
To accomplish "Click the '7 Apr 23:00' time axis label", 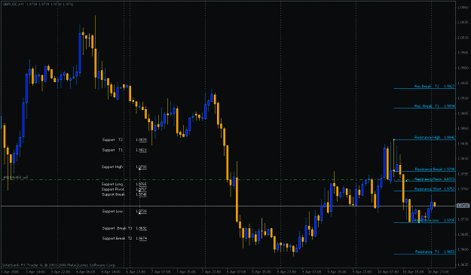I will (x=211, y=272).
